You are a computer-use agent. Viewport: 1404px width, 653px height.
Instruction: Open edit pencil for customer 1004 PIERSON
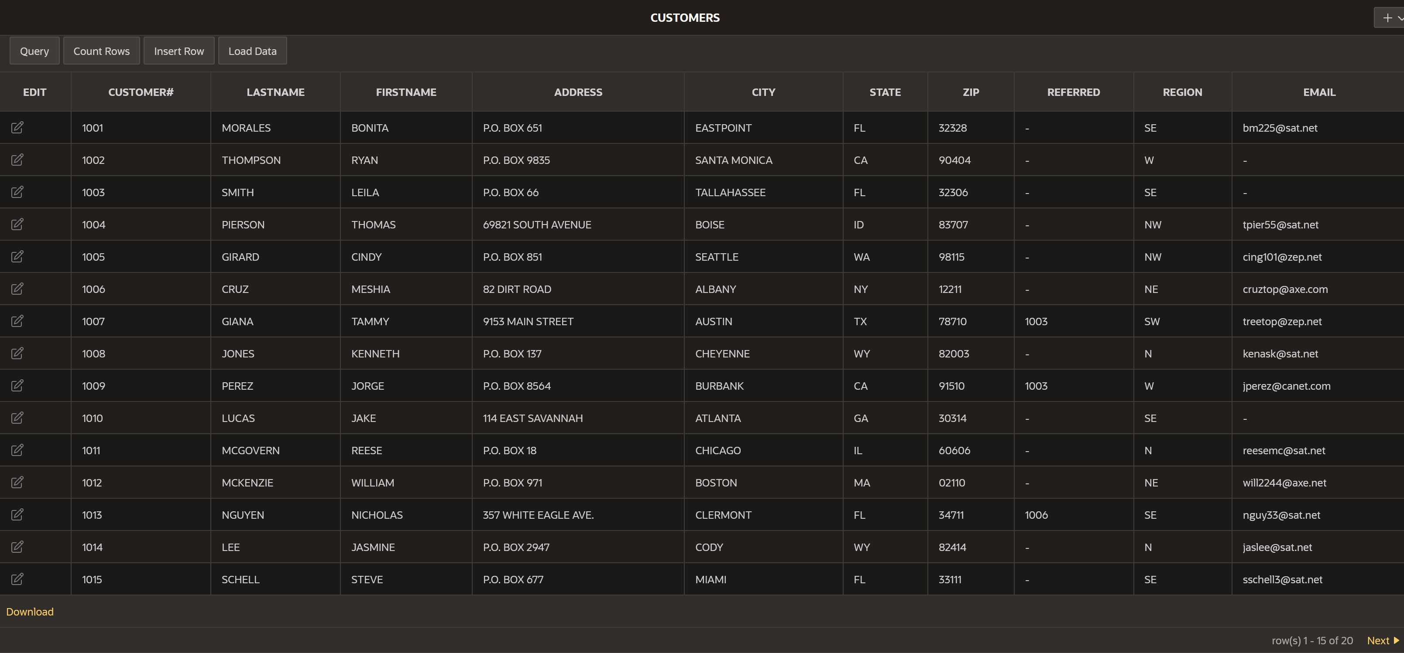tap(17, 224)
